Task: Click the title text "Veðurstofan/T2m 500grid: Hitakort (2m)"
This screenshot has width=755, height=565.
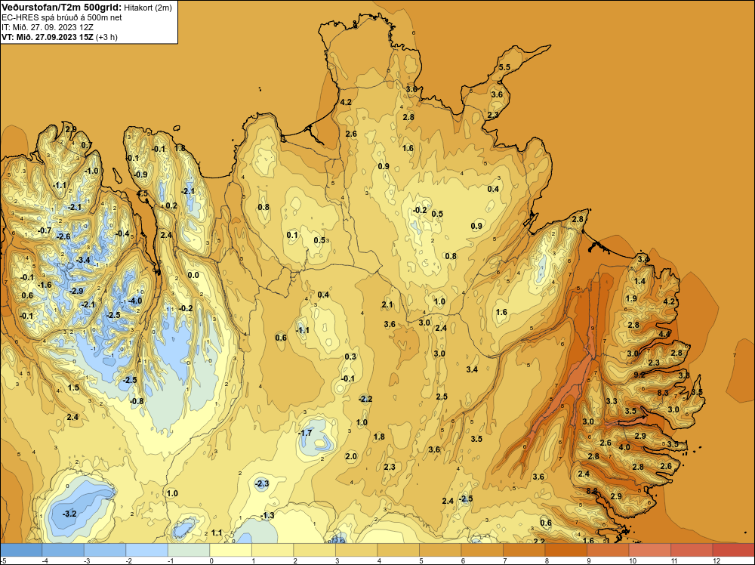Action: 87,8
